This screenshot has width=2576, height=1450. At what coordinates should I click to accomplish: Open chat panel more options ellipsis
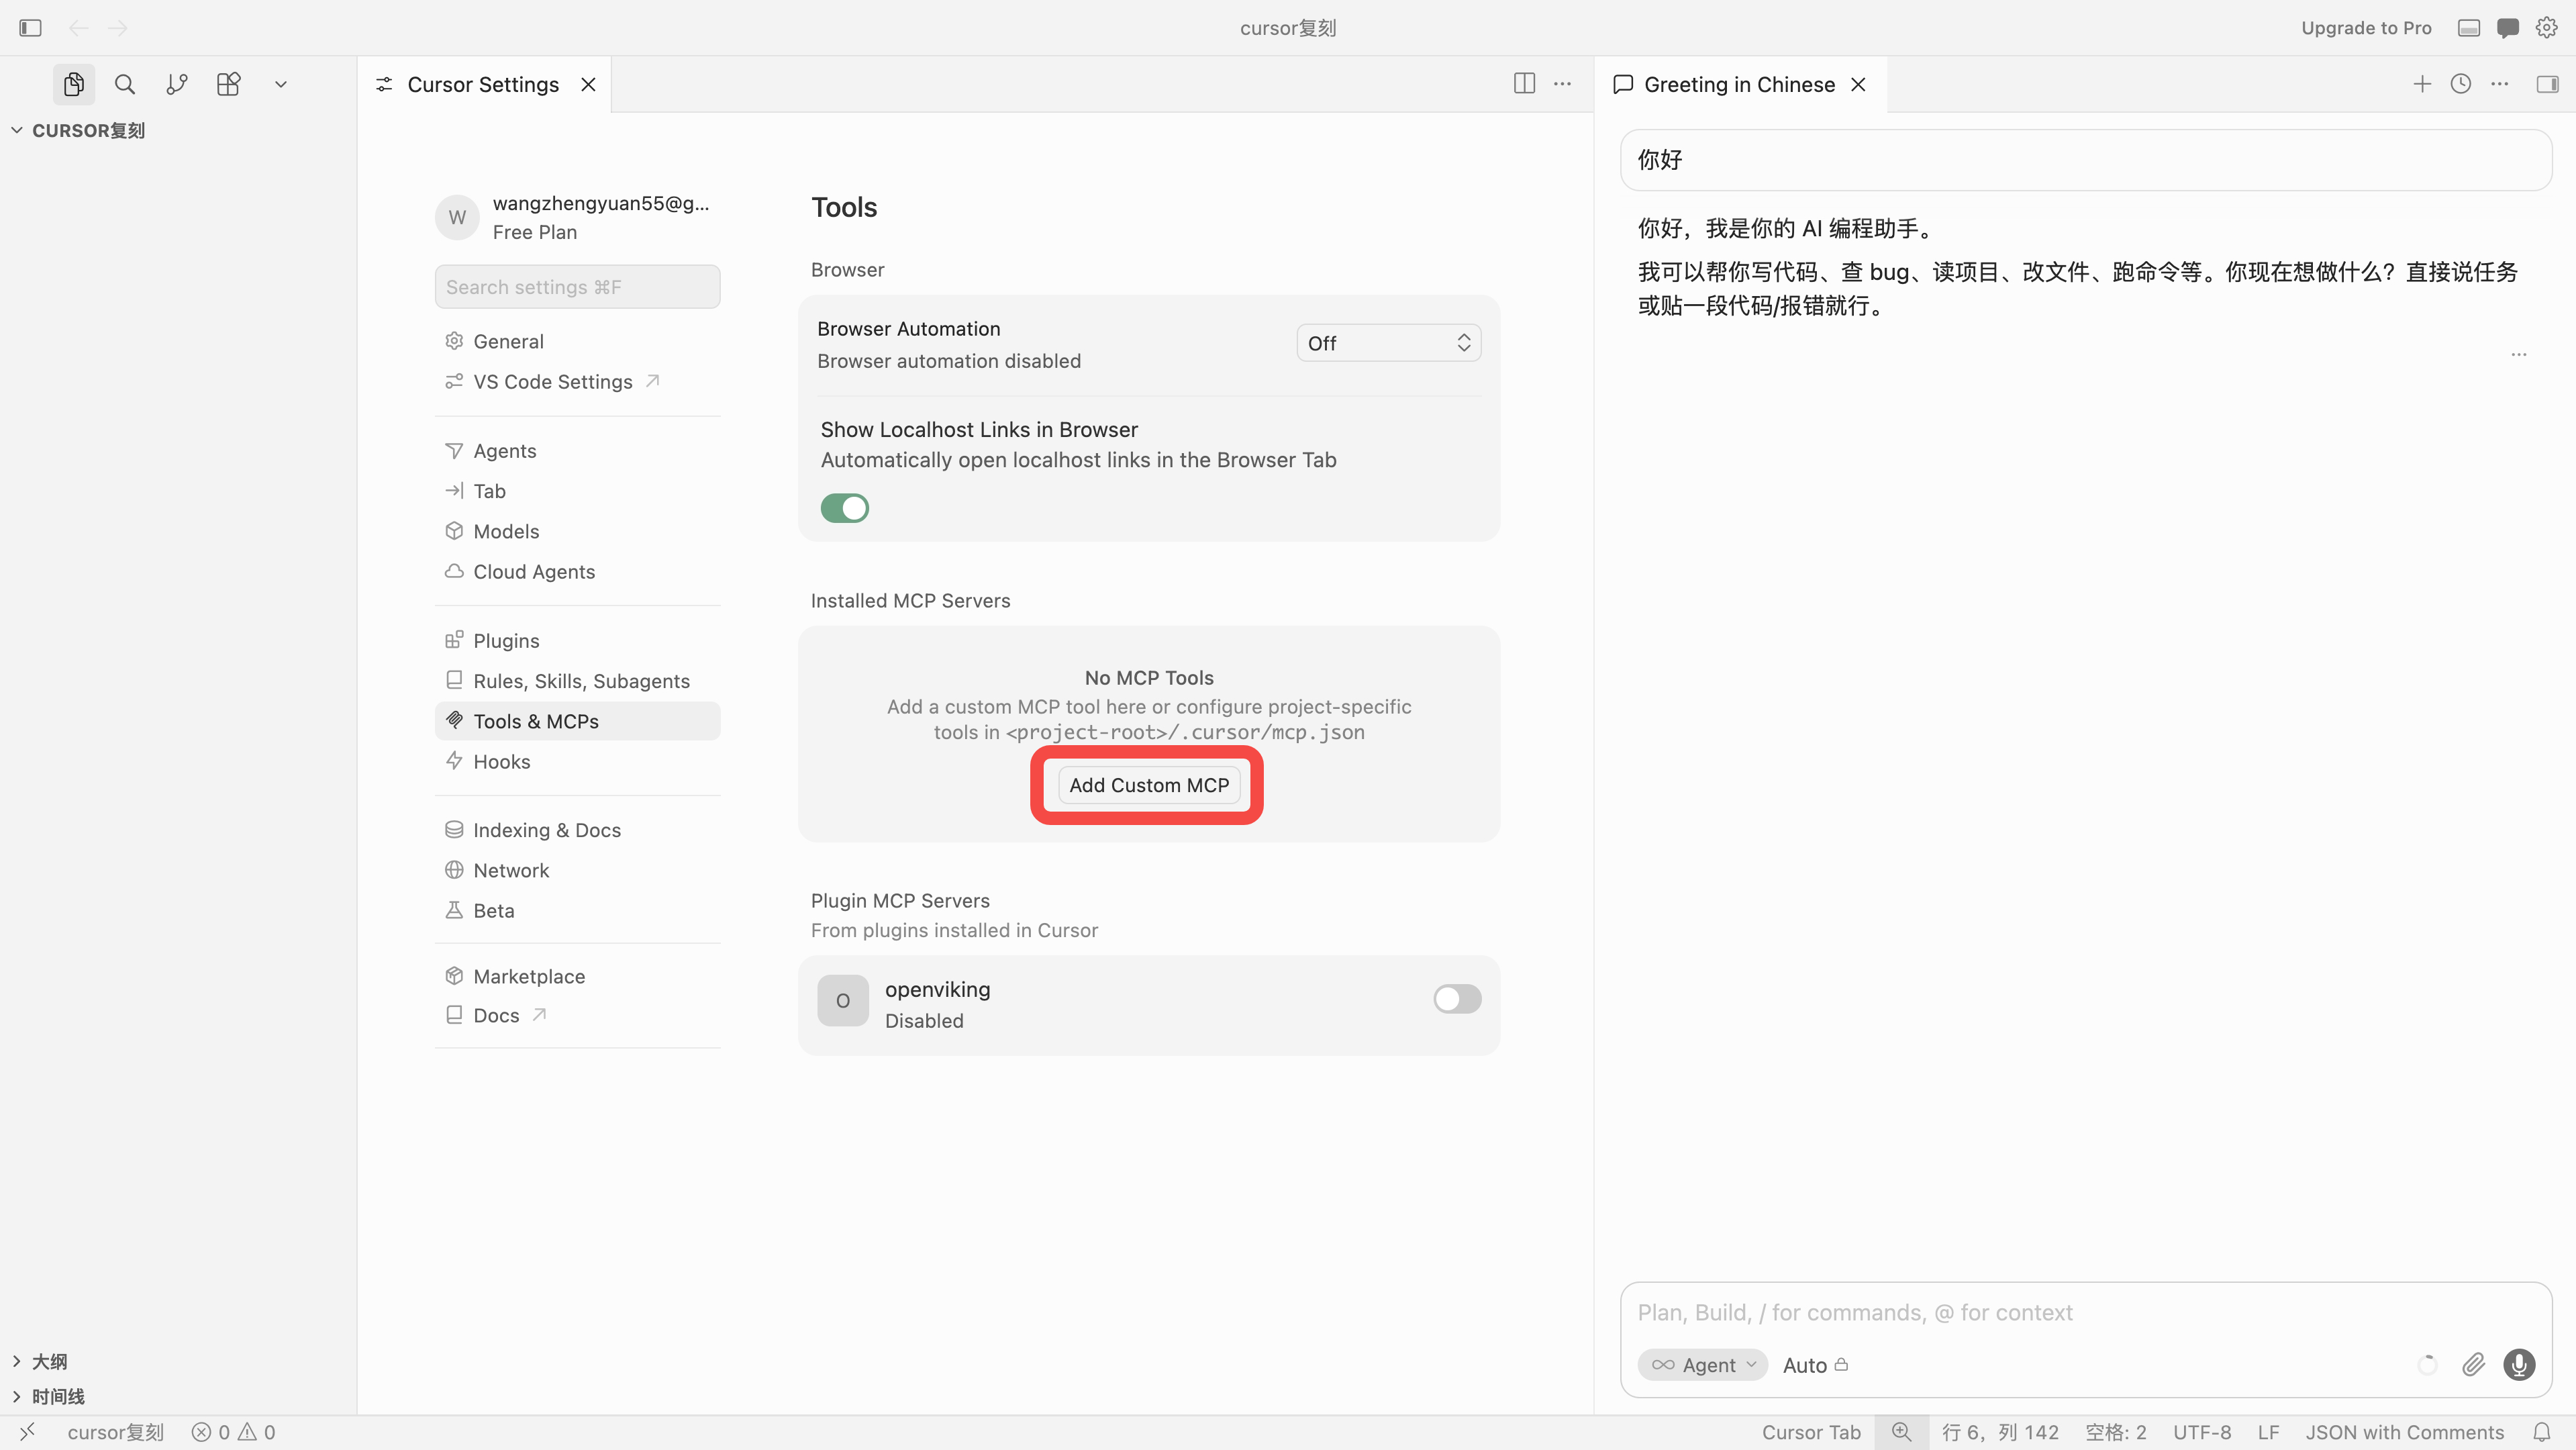coord(2500,84)
